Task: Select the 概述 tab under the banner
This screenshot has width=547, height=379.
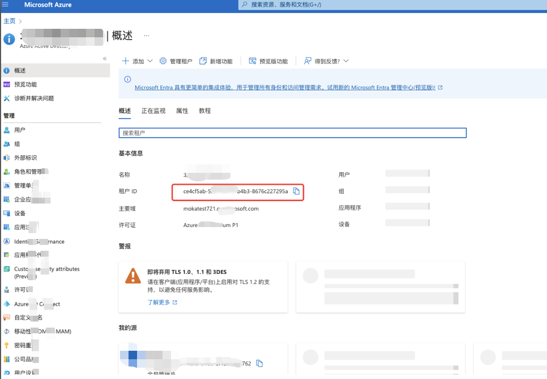Action: pos(125,111)
